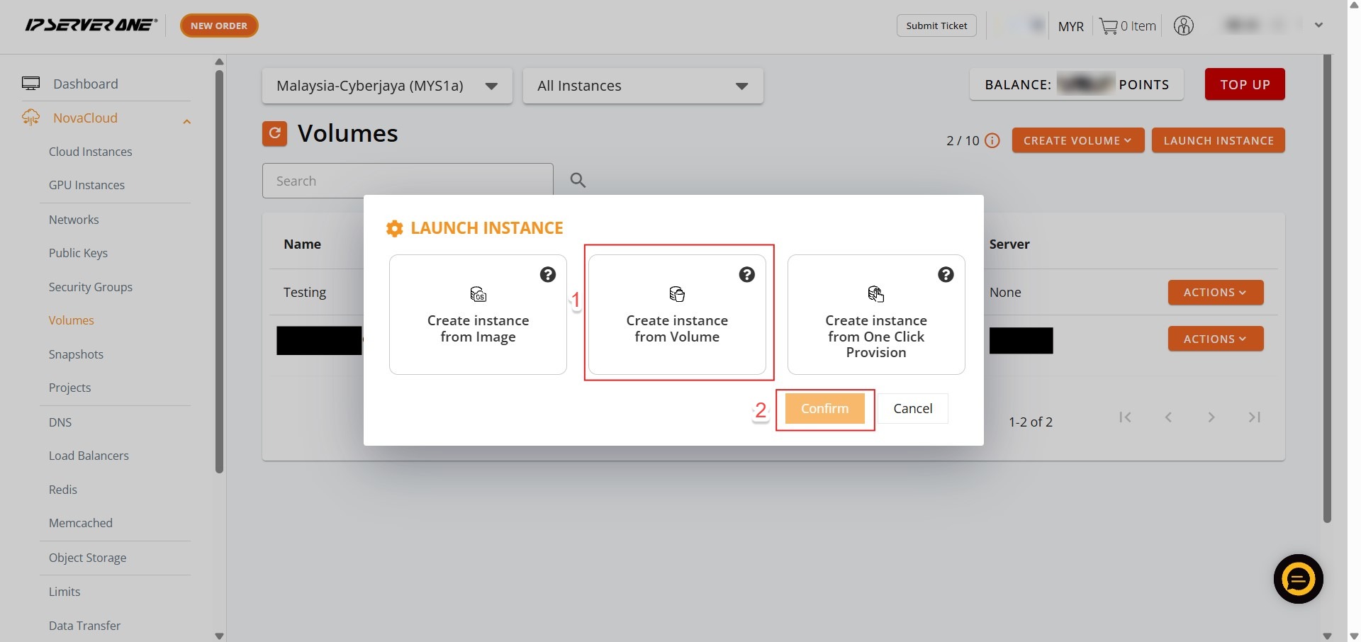The width and height of the screenshot is (1361, 642).
Task: Click help icon on Create instance from Image
Action: [x=547, y=275]
